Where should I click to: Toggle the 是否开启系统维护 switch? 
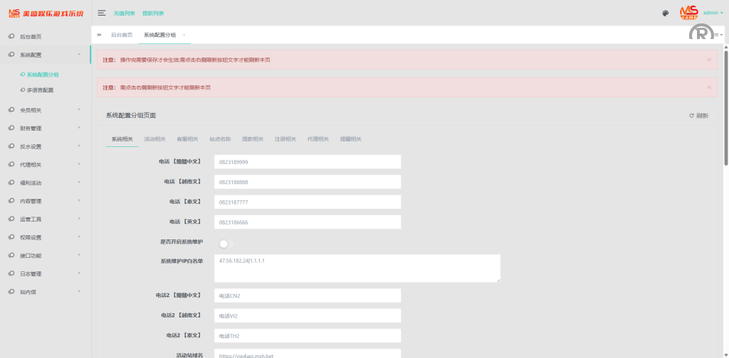click(x=226, y=244)
